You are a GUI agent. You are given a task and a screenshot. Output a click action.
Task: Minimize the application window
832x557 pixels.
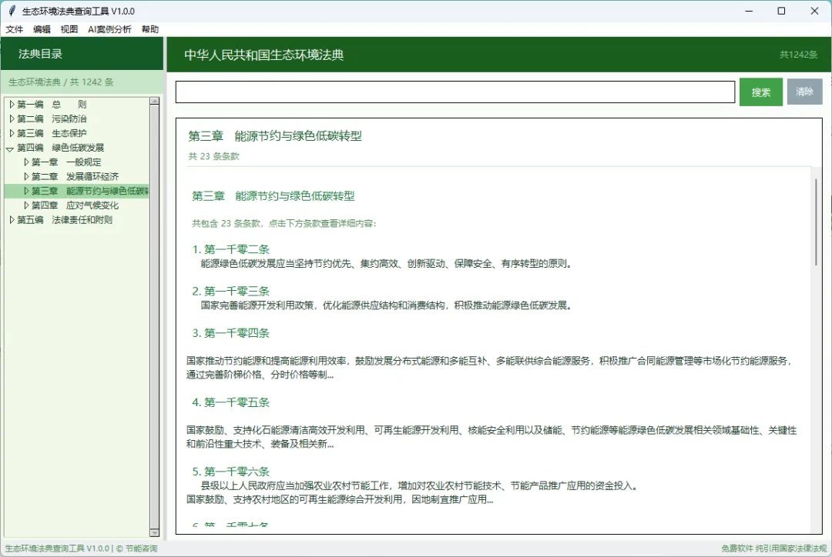point(749,11)
